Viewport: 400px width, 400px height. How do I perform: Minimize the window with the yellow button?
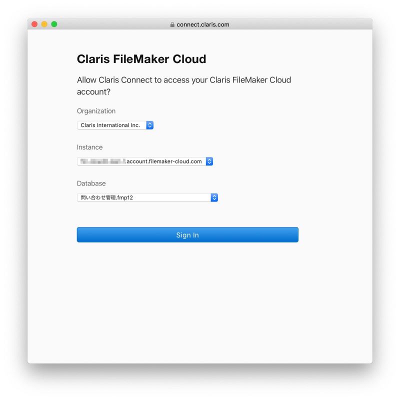pyautogui.click(x=44, y=24)
